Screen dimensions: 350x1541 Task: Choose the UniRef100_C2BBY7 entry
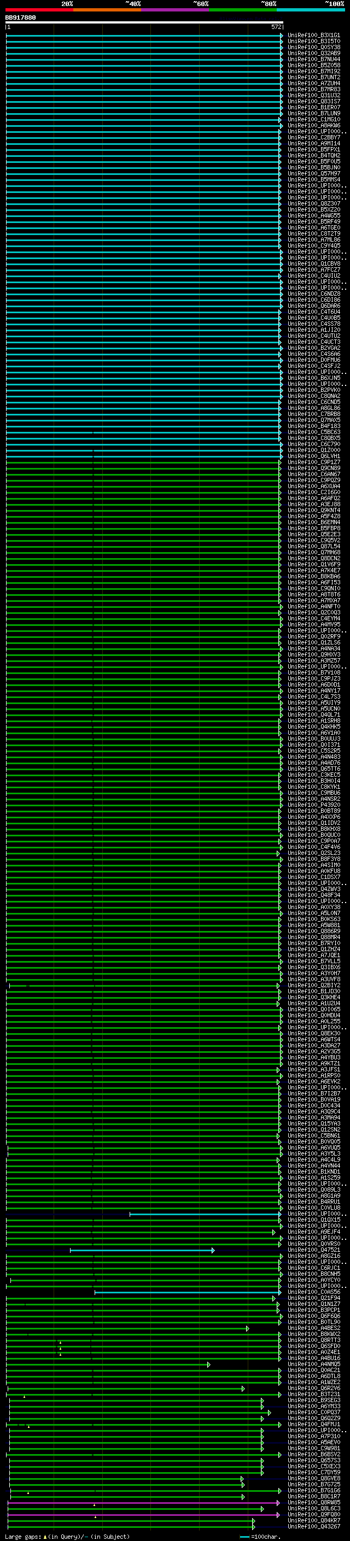click(x=314, y=138)
